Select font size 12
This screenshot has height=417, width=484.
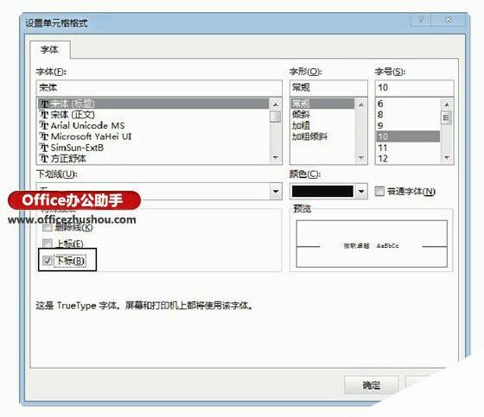pyautogui.click(x=408, y=159)
